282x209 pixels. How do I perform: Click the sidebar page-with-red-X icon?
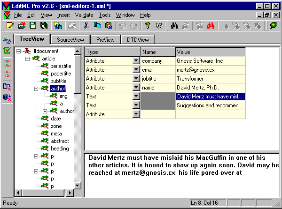(7, 87)
